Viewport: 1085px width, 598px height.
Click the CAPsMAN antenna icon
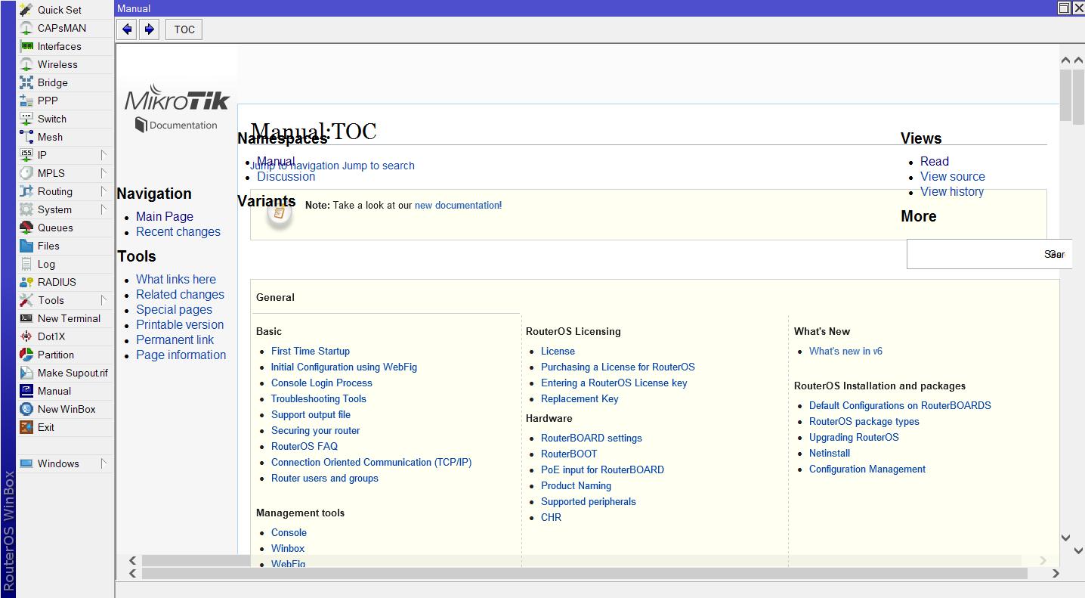click(26, 28)
